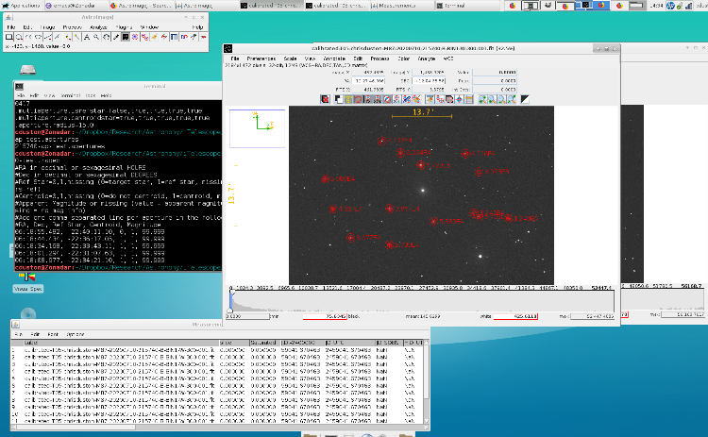
Task: Expand the WCS menu in image window
Action: point(448,59)
